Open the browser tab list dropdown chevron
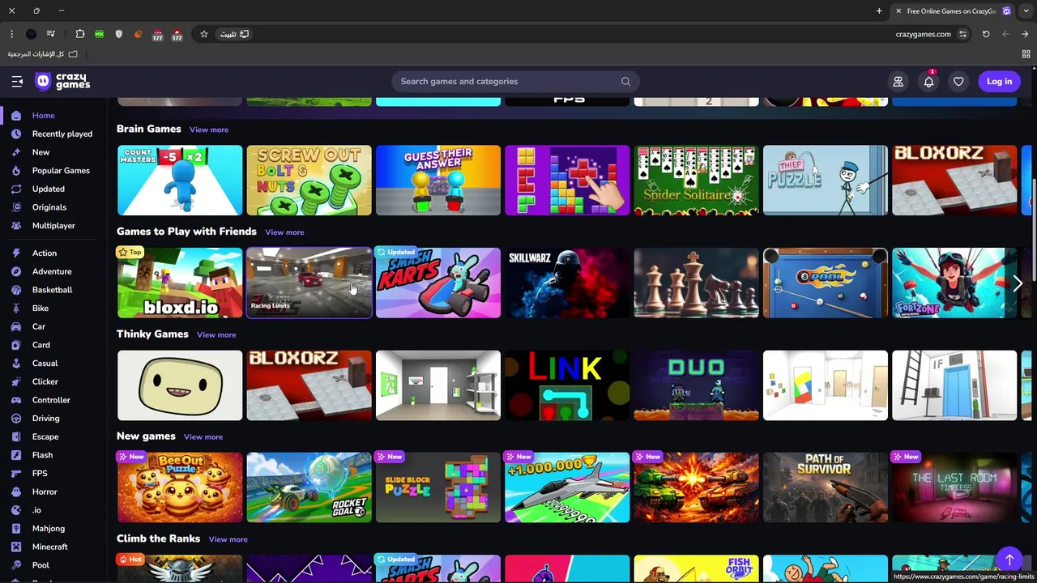This screenshot has height=583, width=1037. (x=1026, y=11)
